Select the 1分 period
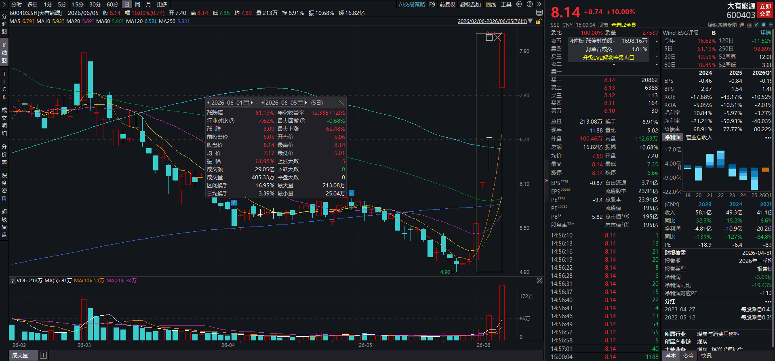 pos(48,4)
